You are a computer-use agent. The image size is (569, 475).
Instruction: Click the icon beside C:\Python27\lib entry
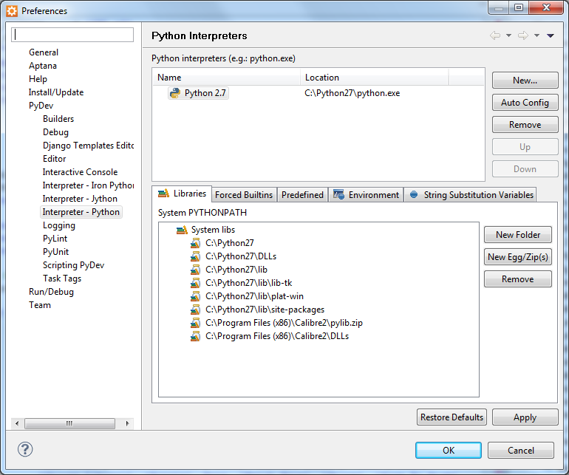[195, 270]
